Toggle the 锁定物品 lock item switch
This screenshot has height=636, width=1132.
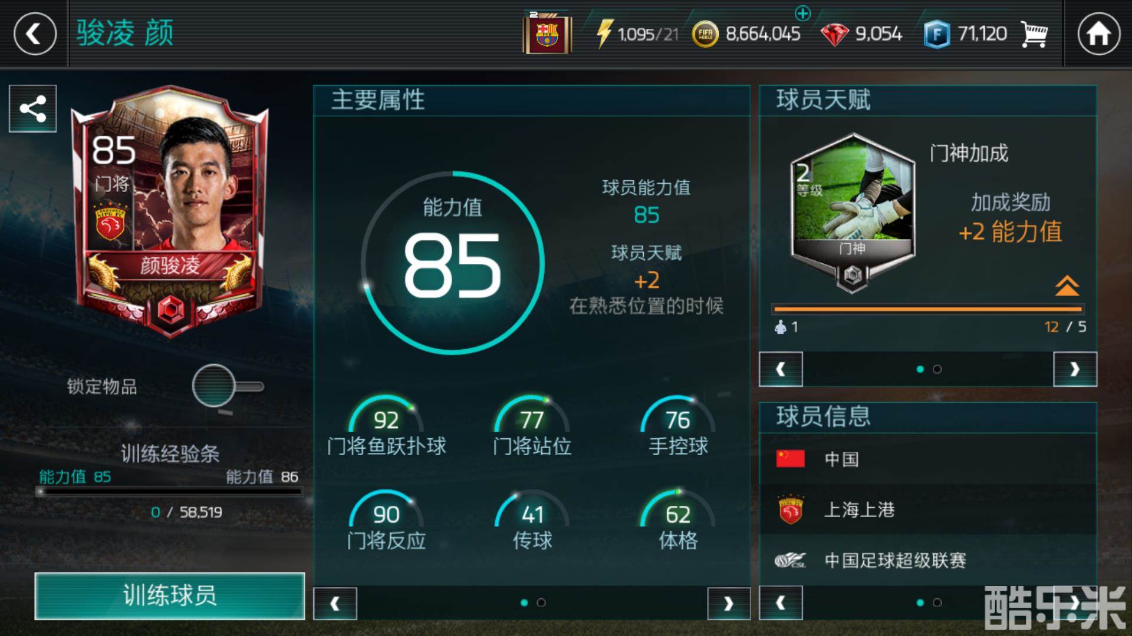pyautogui.click(x=228, y=386)
